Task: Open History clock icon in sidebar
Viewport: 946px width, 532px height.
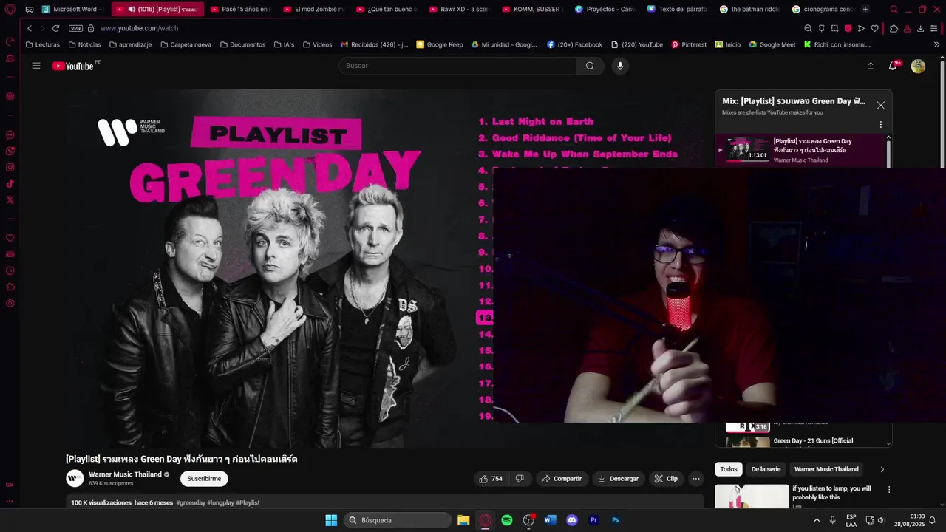Action: pos(10,271)
